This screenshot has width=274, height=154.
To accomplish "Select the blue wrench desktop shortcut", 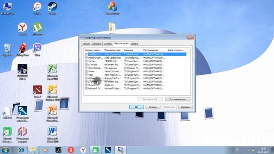I will coord(22,114).
